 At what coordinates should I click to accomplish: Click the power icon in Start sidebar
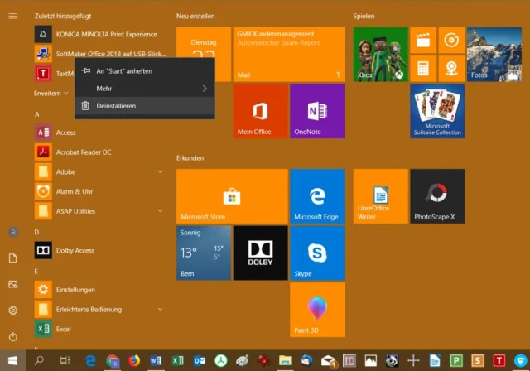click(13, 336)
